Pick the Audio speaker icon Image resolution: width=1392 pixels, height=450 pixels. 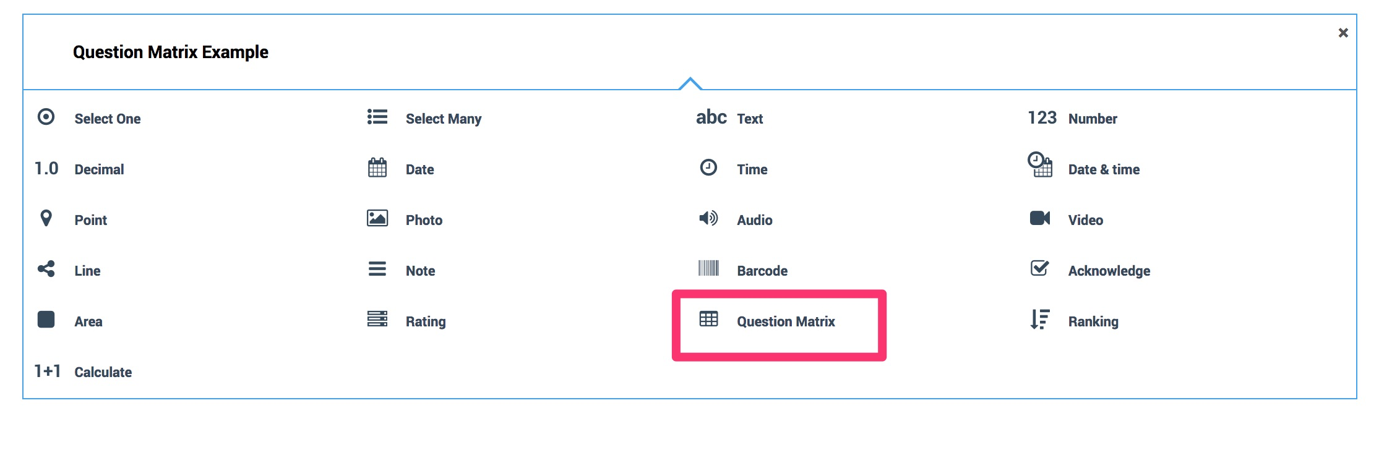point(708,218)
